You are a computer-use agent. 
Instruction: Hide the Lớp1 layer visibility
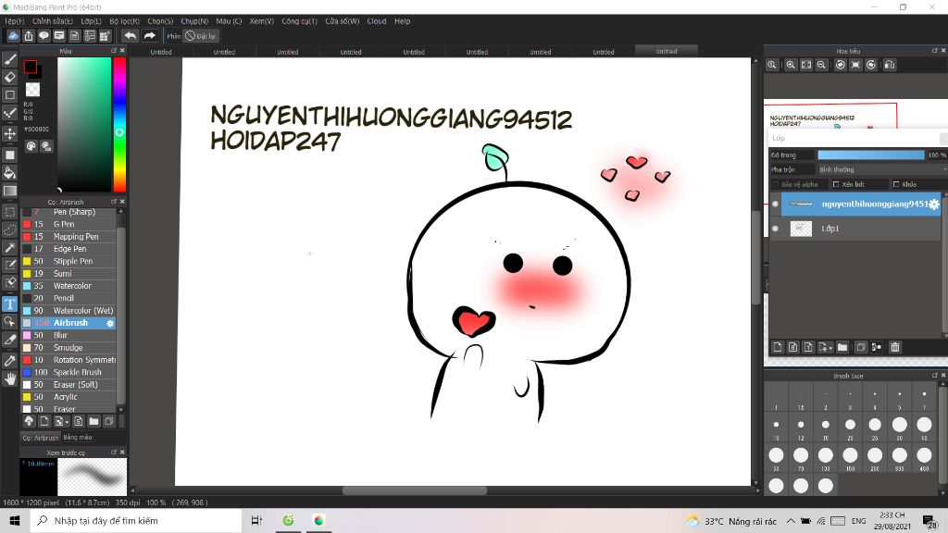tap(775, 229)
